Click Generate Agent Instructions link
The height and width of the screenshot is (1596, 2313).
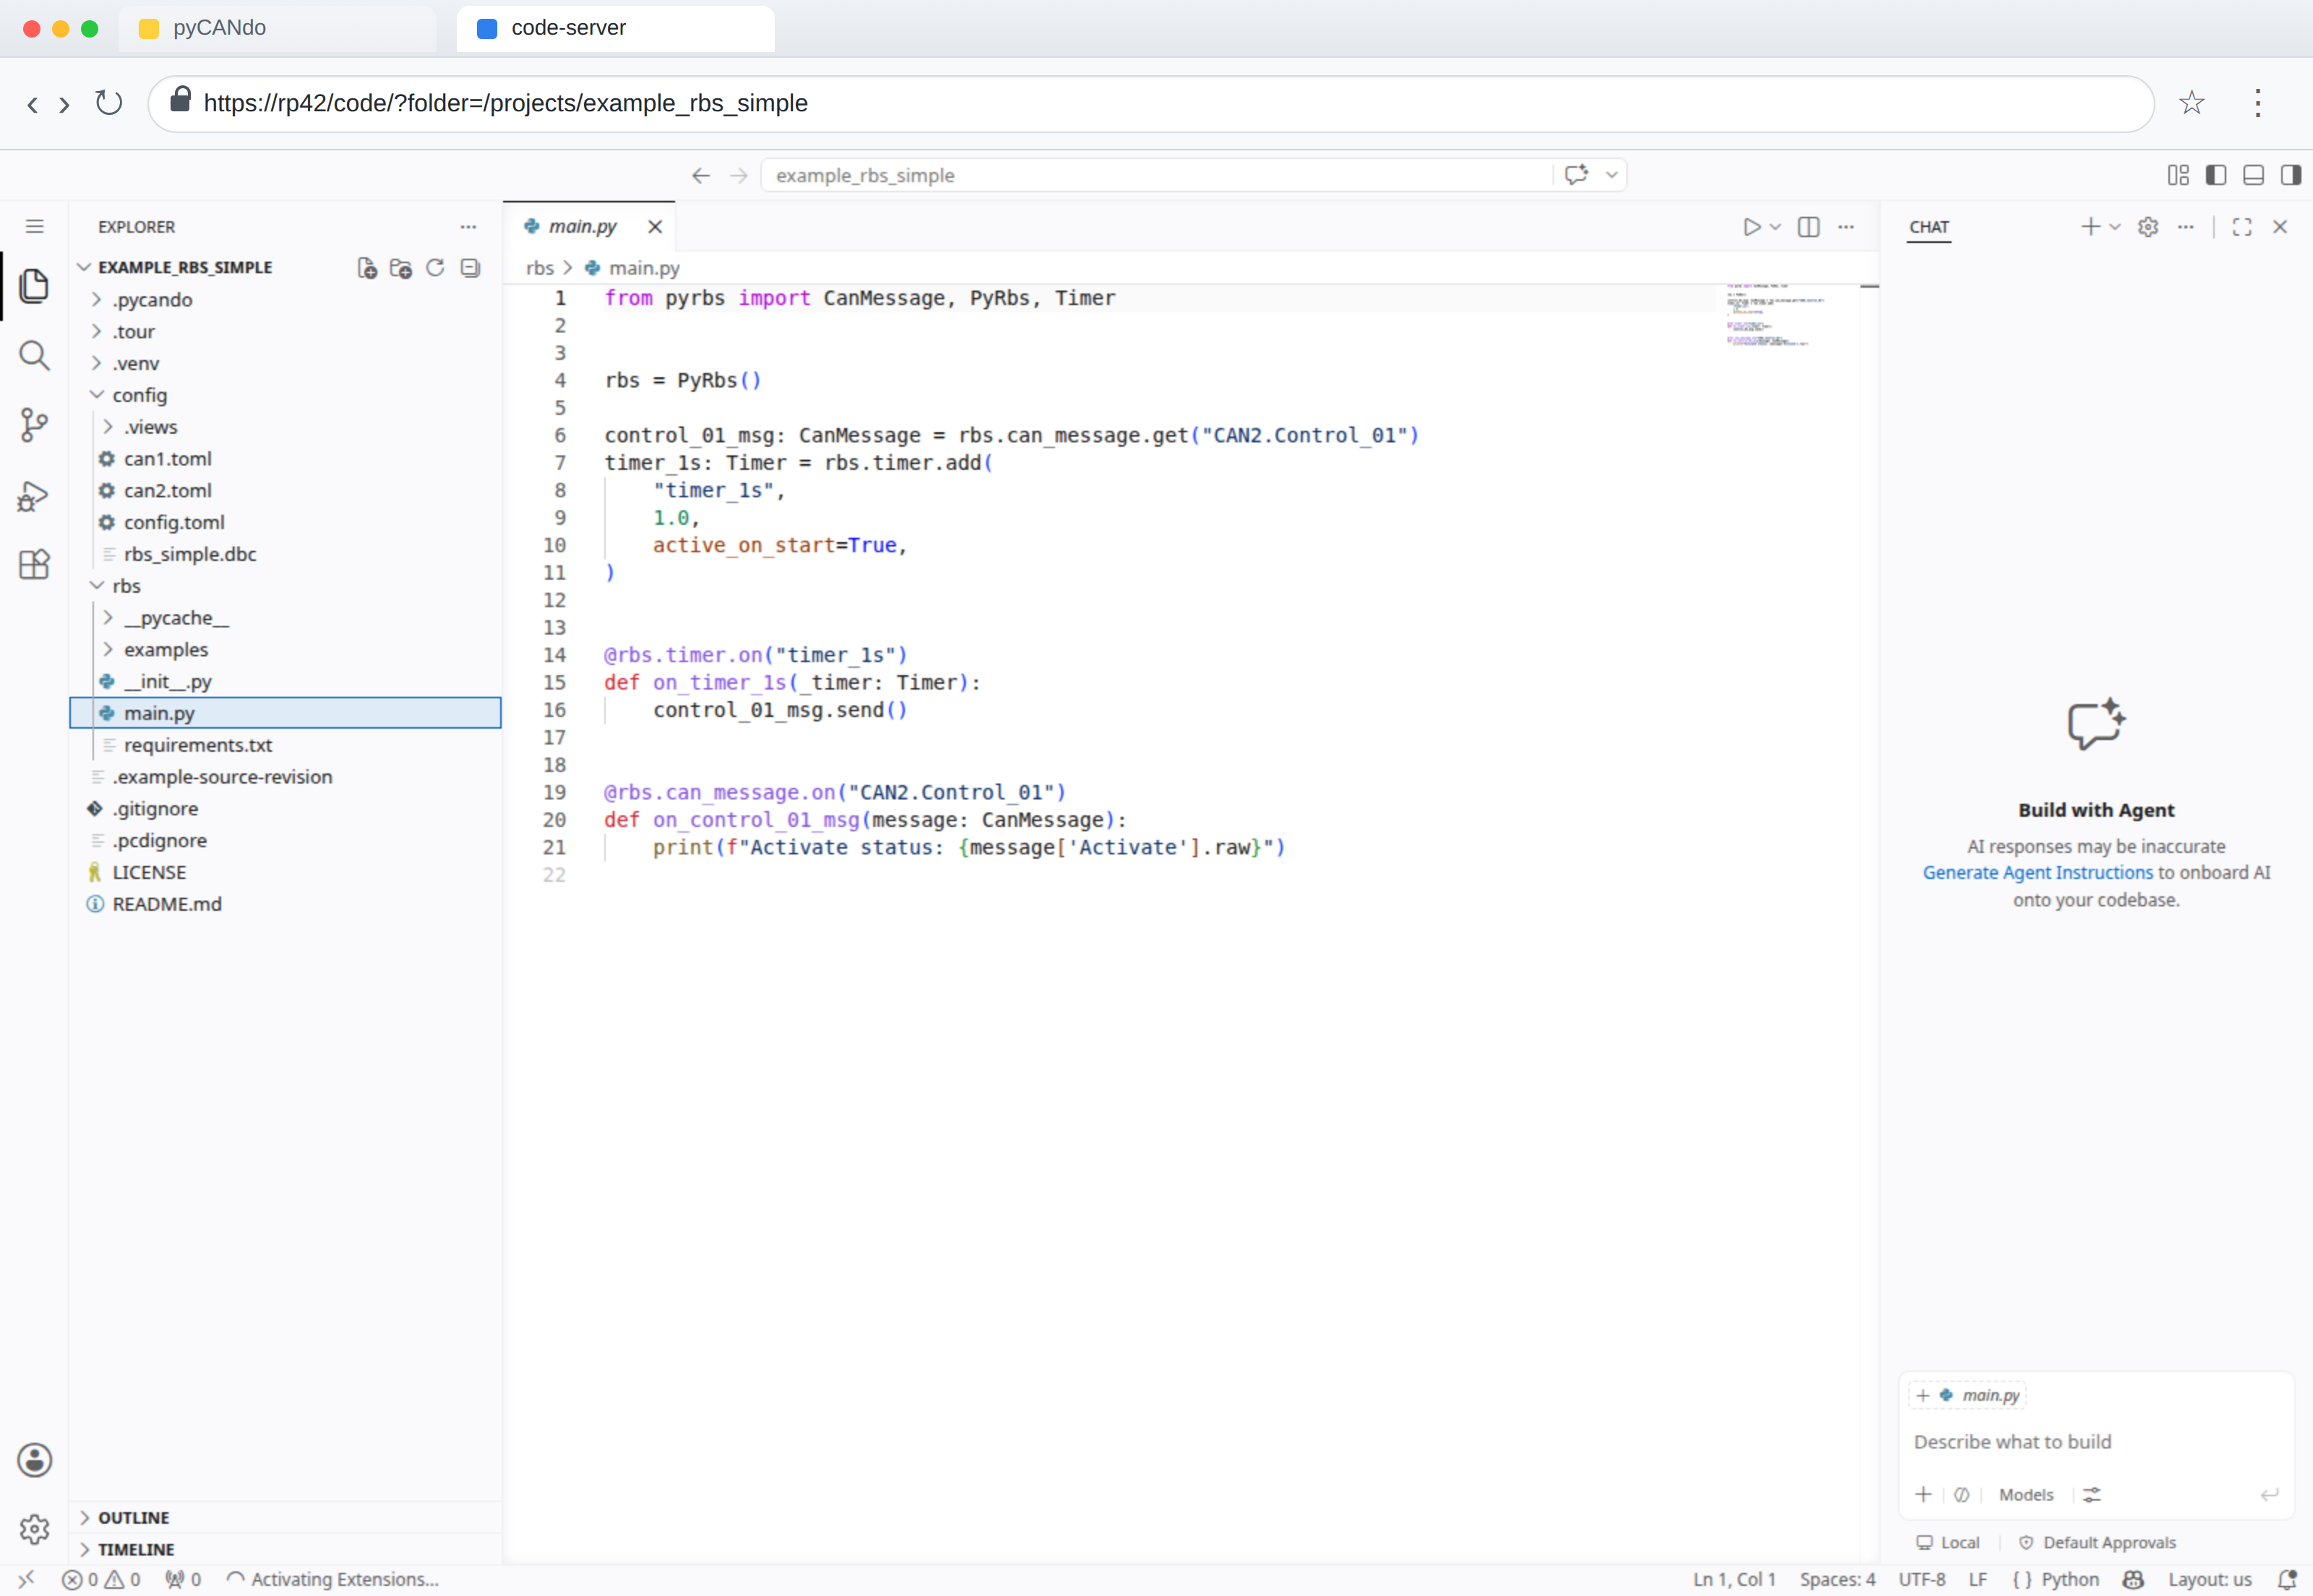[x=2038, y=872]
